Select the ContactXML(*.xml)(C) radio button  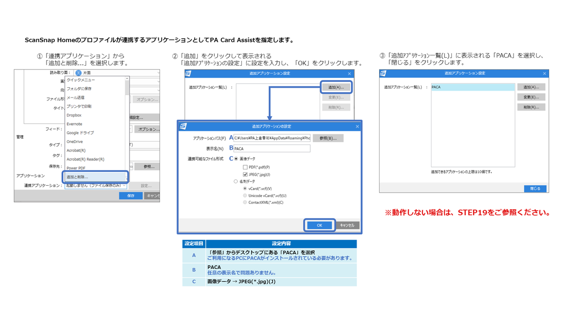pyautogui.click(x=245, y=202)
